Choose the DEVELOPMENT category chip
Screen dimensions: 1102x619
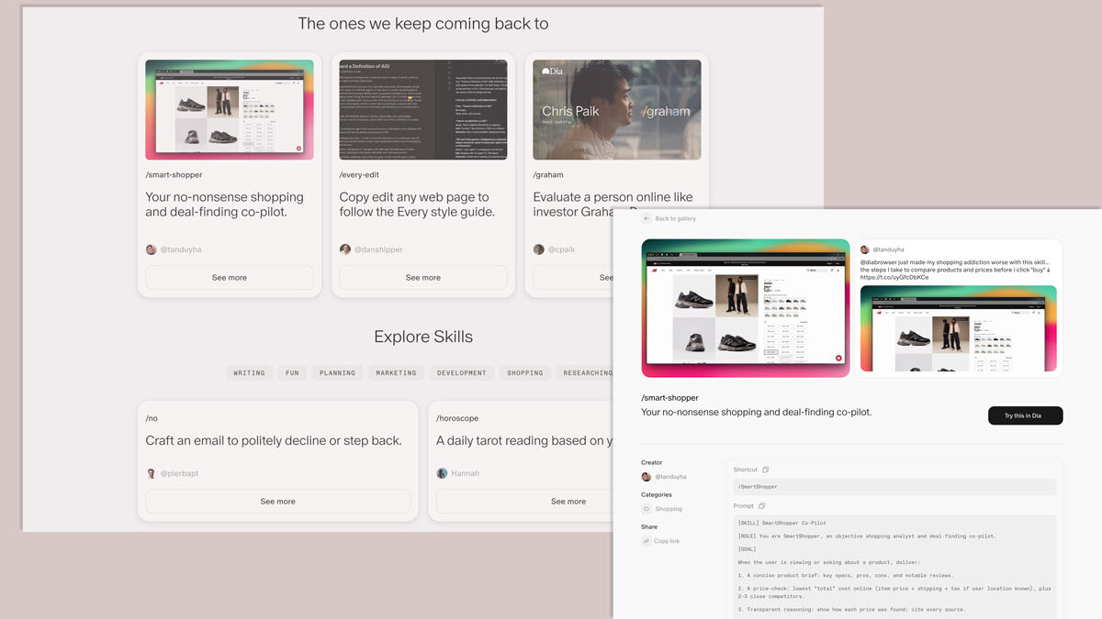462,373
